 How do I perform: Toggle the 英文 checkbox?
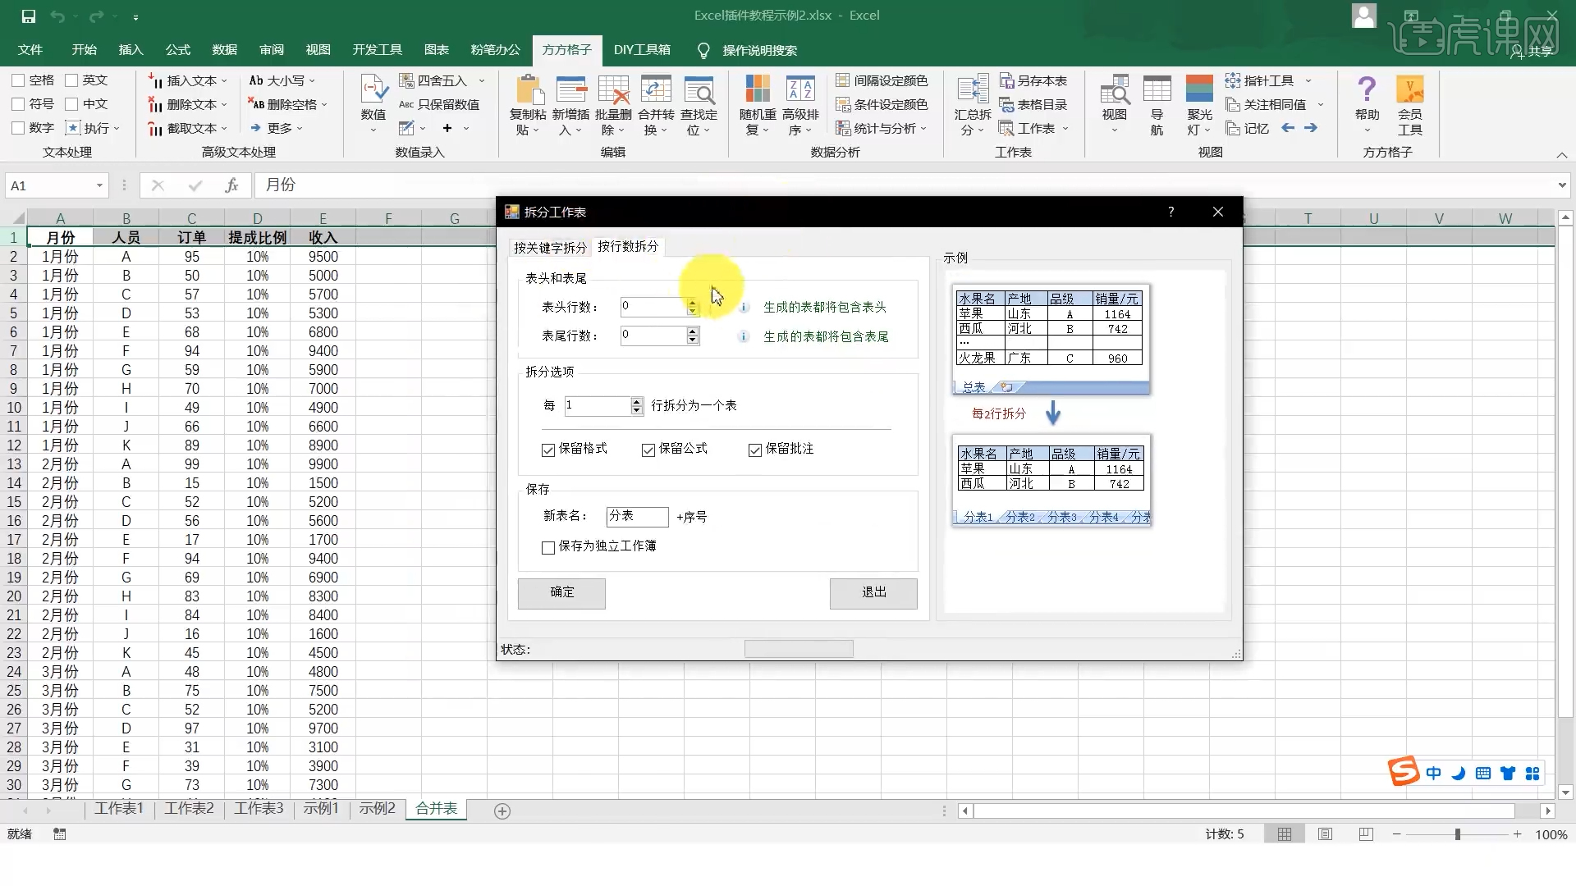[71, 80]
